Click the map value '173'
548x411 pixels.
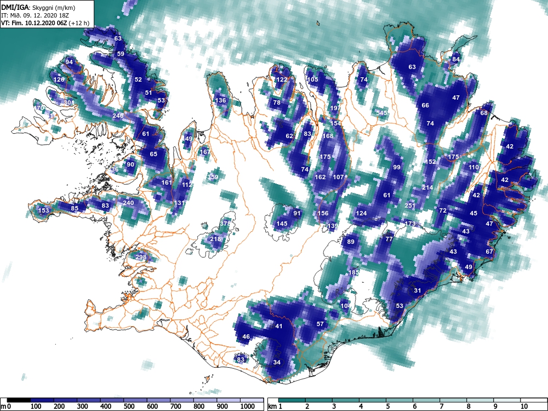[x=410, y=224]
